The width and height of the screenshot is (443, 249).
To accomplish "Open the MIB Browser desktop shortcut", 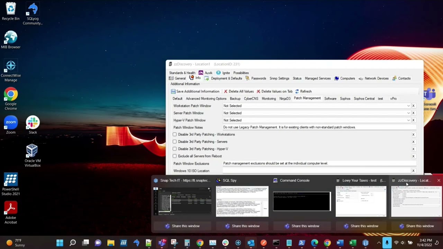I will (x=11, y=40).
